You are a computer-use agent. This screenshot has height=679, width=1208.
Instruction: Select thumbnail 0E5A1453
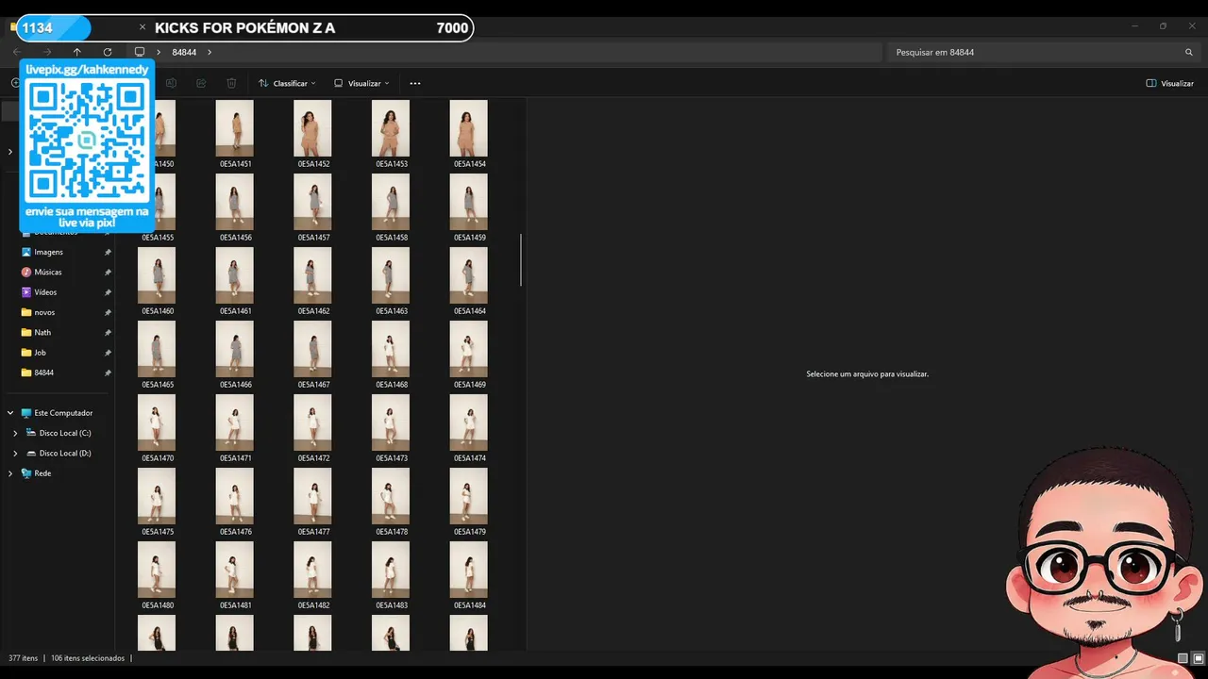pos(391,128)
